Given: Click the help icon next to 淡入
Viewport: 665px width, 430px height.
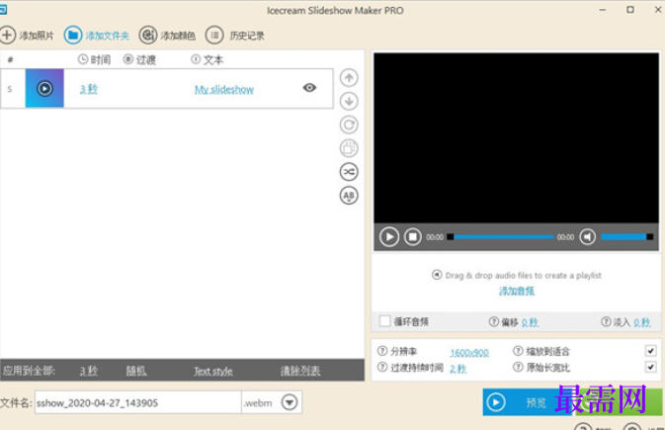Looking at the screenshot, I should tap(606, 321).
